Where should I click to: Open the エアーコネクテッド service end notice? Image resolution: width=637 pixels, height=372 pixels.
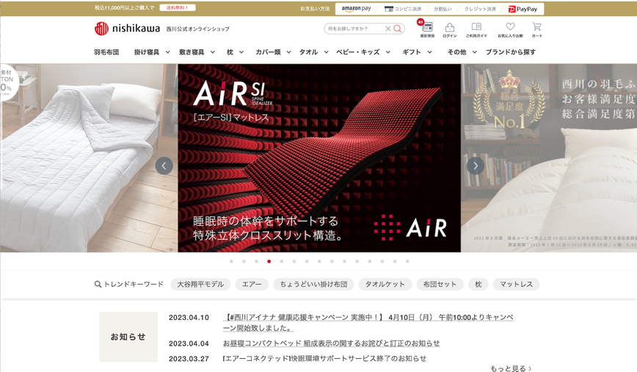coord(324,359)
